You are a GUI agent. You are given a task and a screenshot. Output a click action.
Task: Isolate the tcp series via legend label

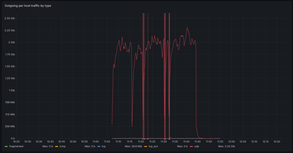(x=104, y=146)
